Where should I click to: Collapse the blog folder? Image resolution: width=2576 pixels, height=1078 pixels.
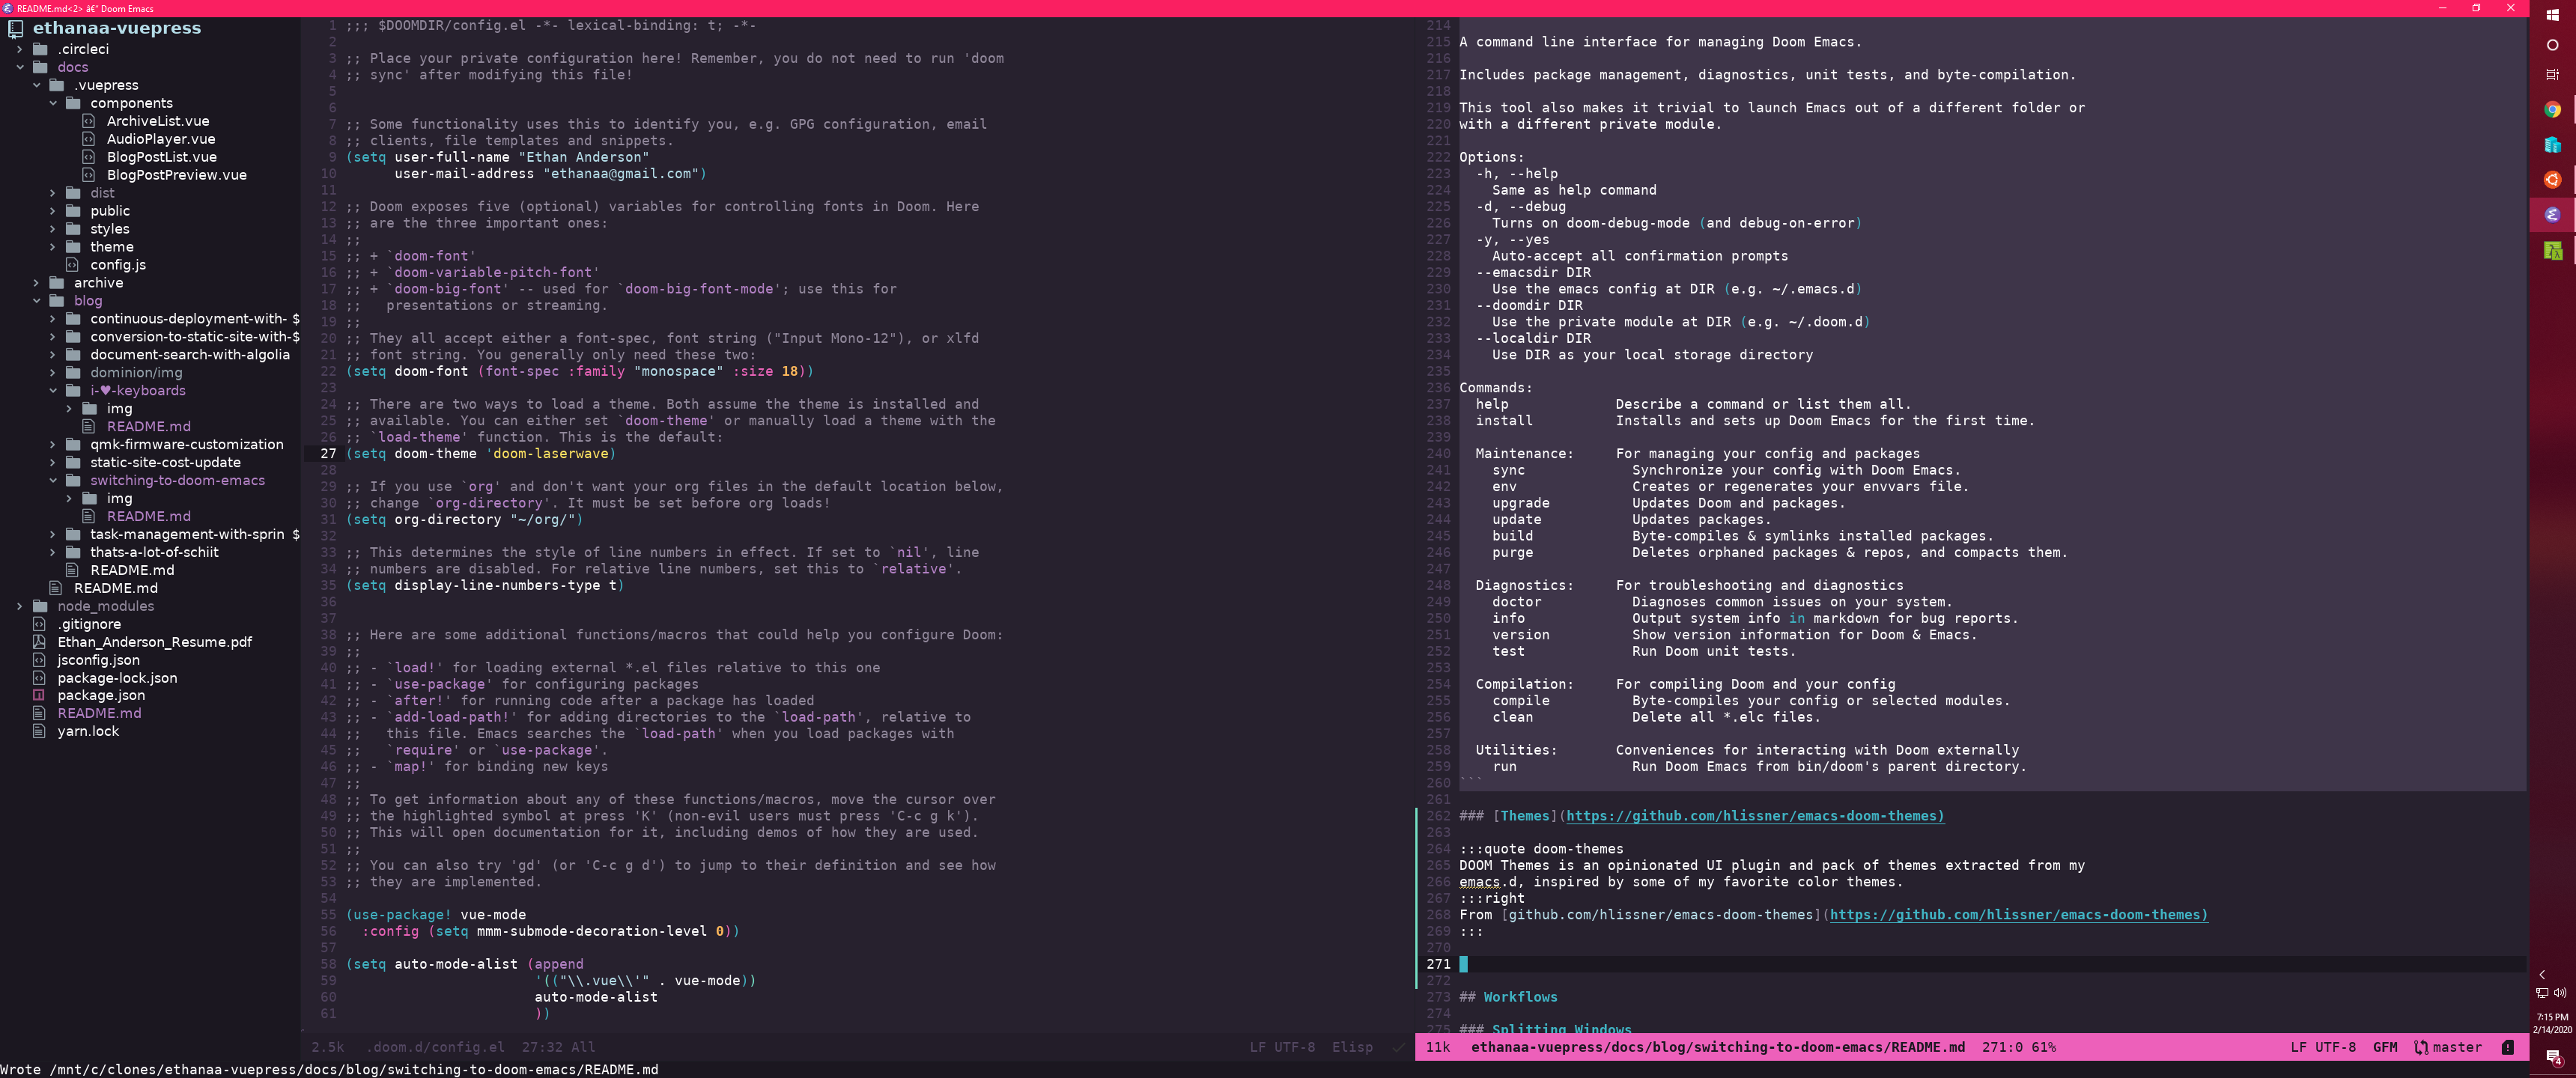[x=36, y=301]
